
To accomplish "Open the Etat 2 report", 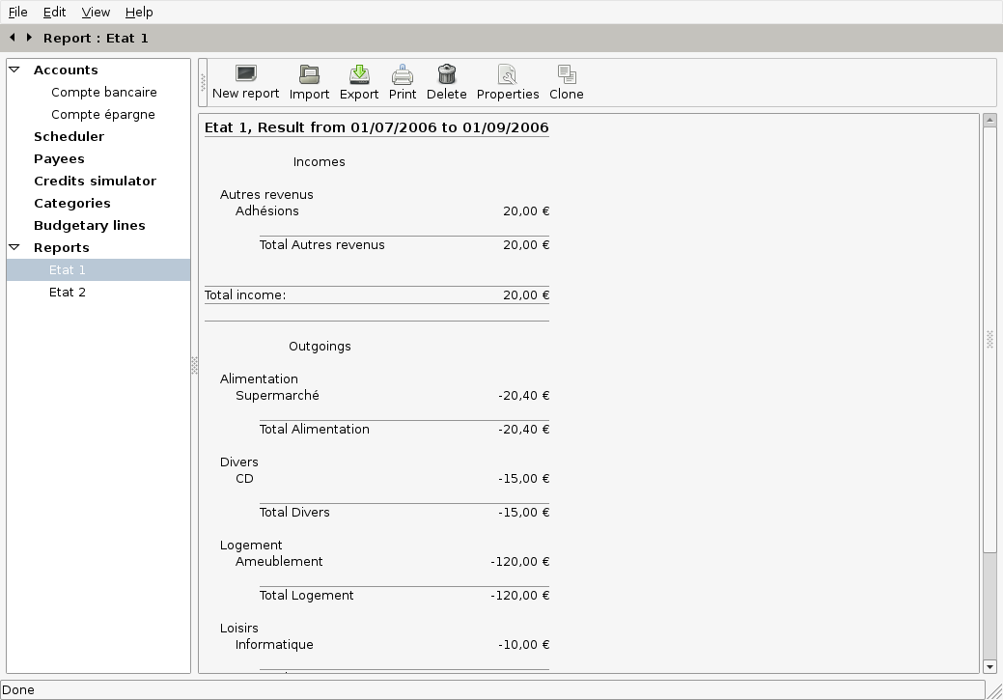I will click(x=68, y=292).
